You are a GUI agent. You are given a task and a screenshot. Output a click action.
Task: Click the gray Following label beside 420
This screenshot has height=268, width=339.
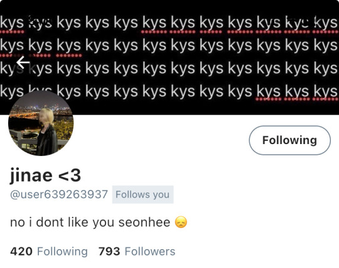pos(63,252)
